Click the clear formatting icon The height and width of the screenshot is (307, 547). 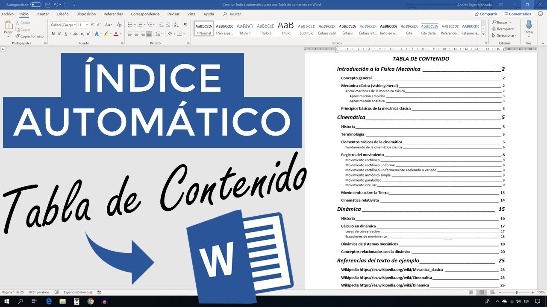point(120,25)
